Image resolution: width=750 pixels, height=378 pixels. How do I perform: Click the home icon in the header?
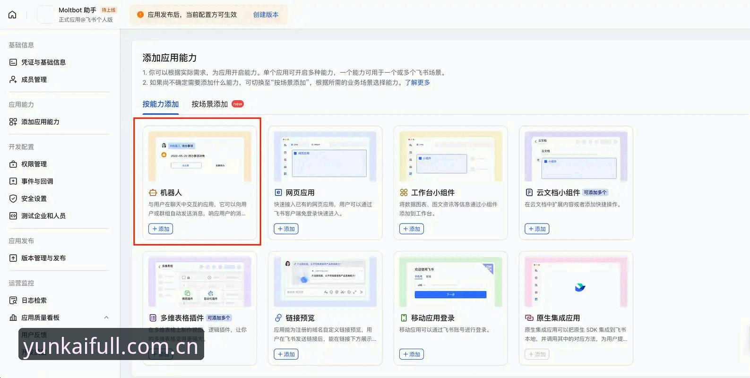coord(12,15)
